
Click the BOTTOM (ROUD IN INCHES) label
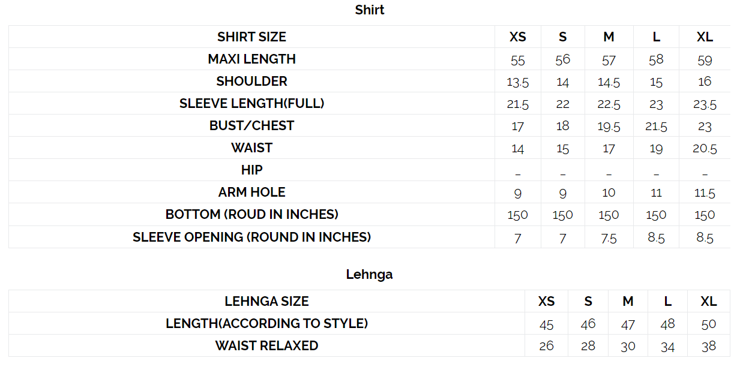tap(251, 215)
